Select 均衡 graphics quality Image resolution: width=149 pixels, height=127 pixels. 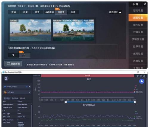click(25, 12)
